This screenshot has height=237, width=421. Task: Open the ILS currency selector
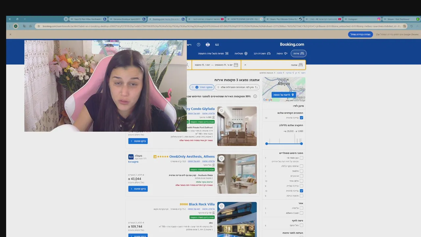(217, 44)
